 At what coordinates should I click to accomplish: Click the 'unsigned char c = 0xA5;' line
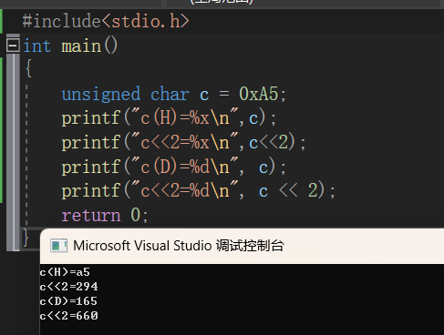click(x=174, y=94)
